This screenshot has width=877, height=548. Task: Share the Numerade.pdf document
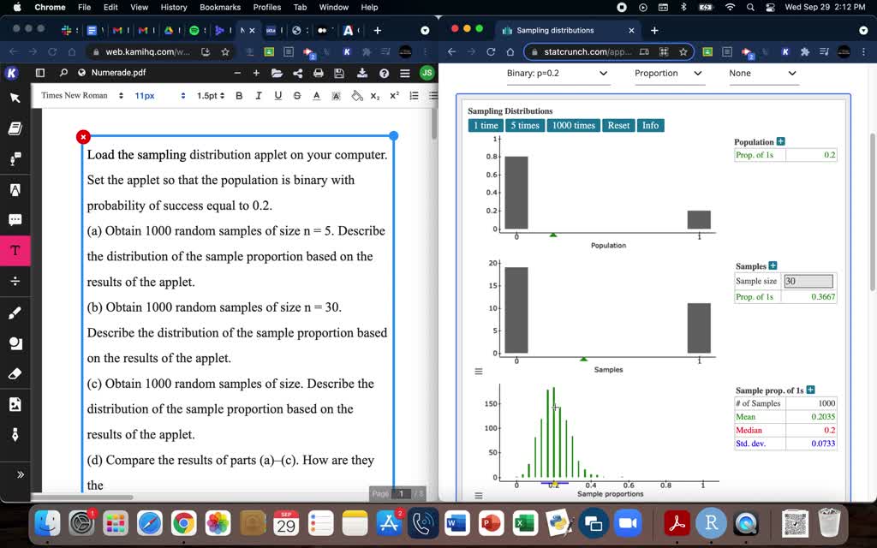[x=297, y=73]
